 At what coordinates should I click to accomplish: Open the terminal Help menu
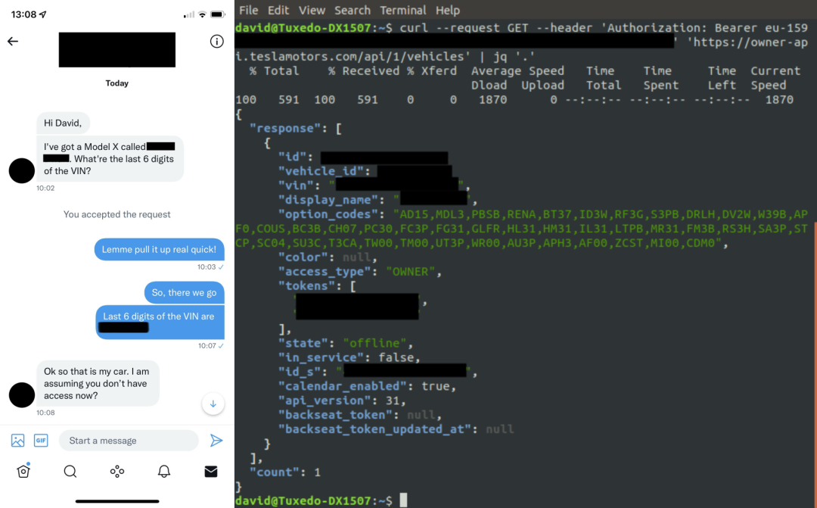pos(448,10)
